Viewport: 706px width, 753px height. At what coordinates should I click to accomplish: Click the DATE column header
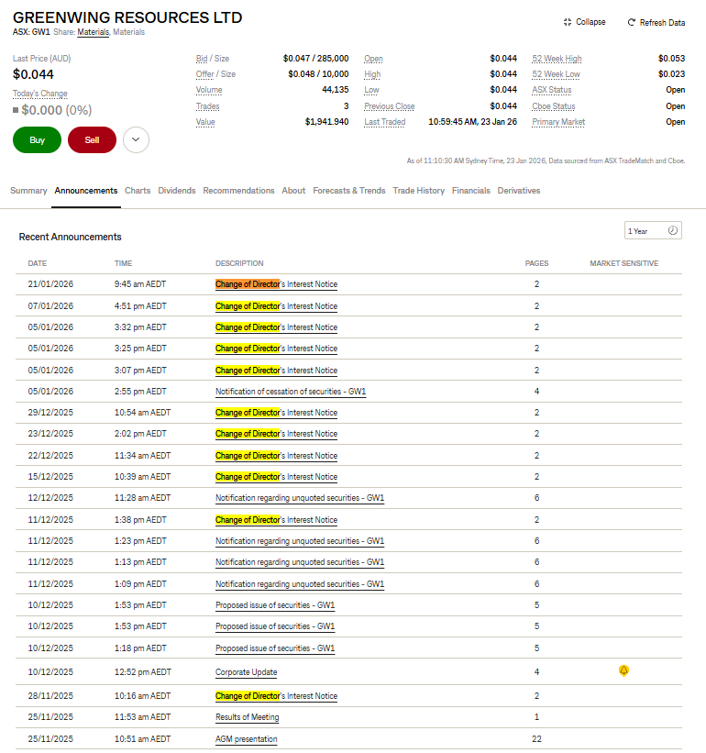38,263
